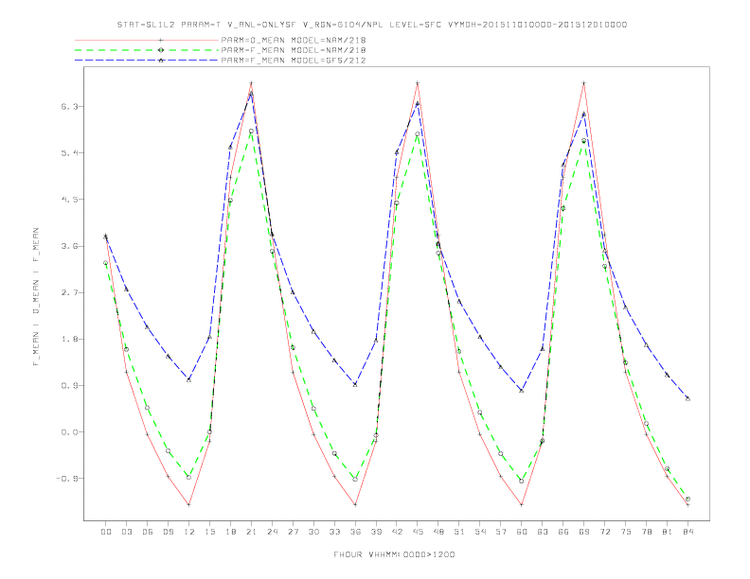
Task: Click x-axis tick label 45
Action: coord(418,532)
